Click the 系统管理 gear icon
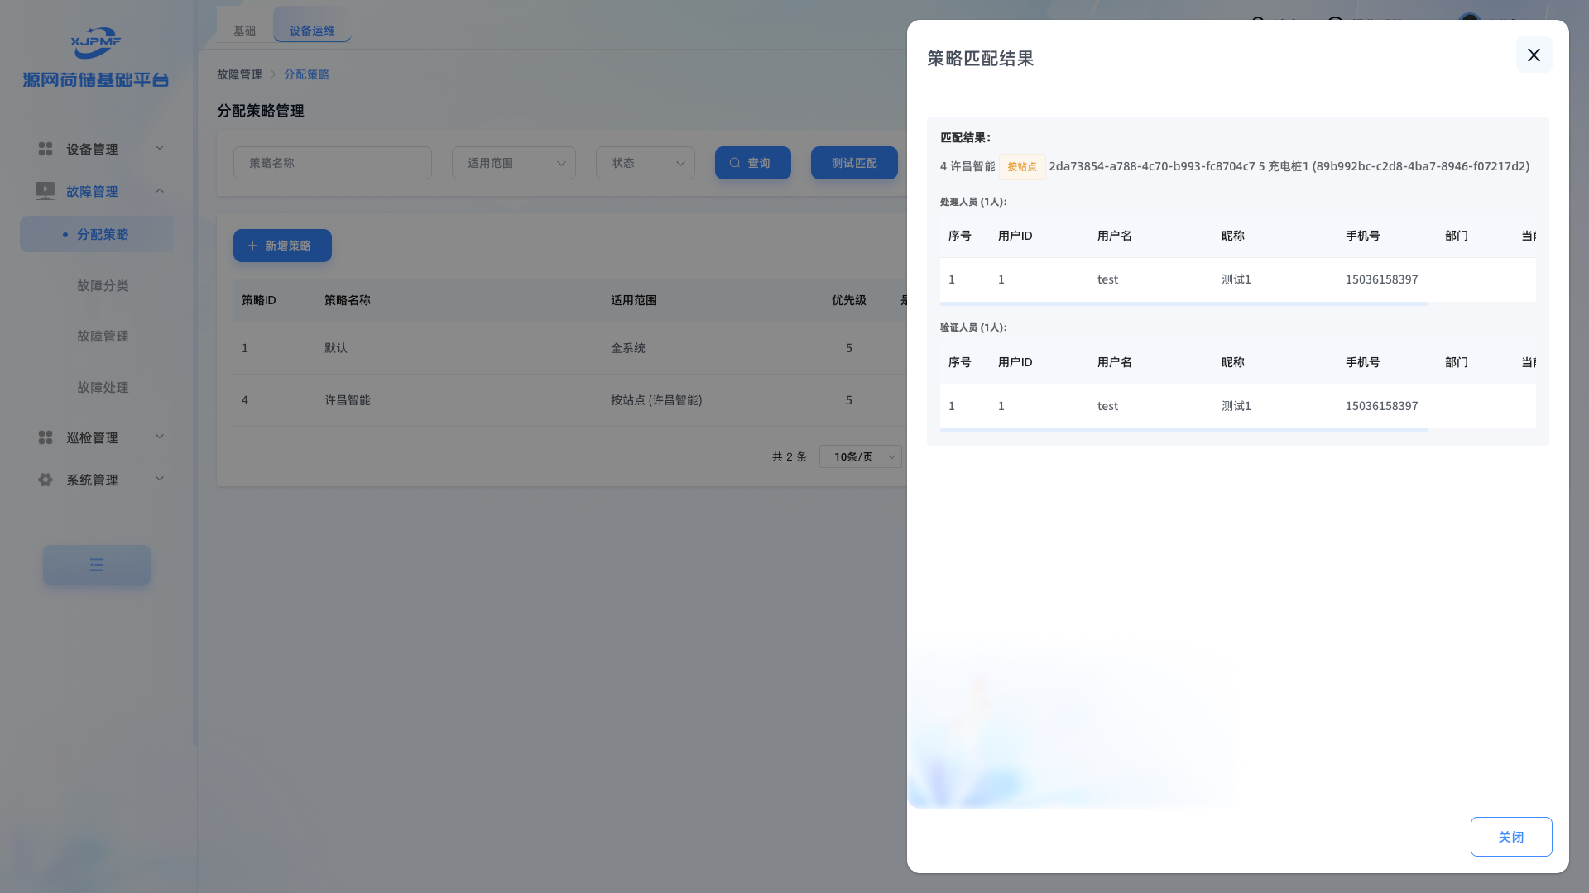This screenshot has height=893, width=1589. click(x=46, y=480)
